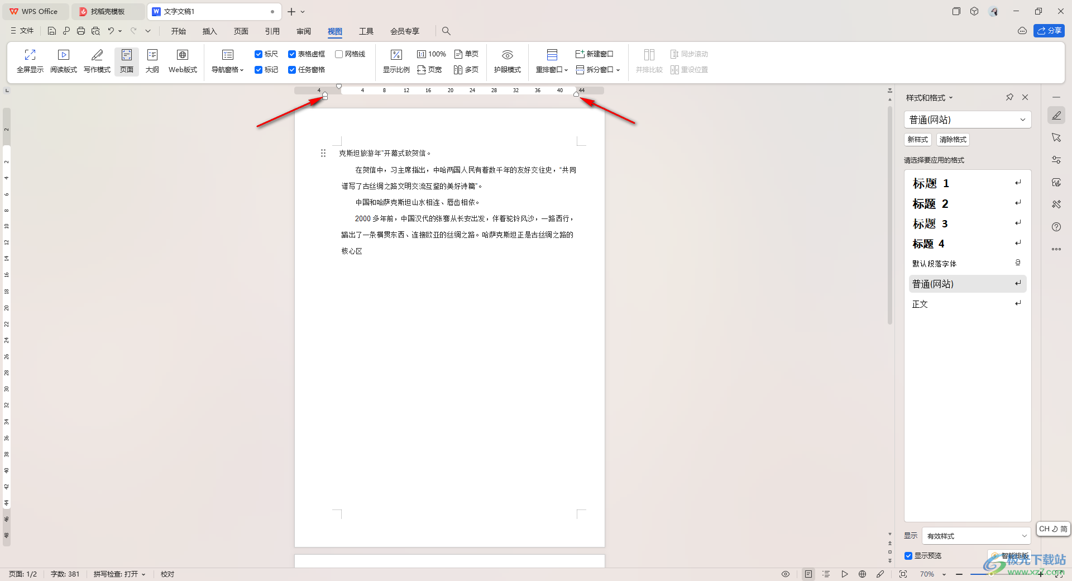Apply the 默认段落字体 style
Image resolution: width=1072 pixels, height=581 pixels.
(968, 264)
